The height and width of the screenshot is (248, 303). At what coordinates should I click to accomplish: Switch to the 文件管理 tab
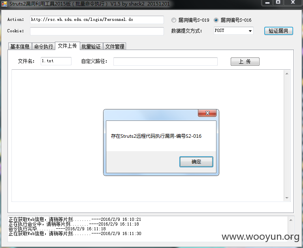coord(115,46)
